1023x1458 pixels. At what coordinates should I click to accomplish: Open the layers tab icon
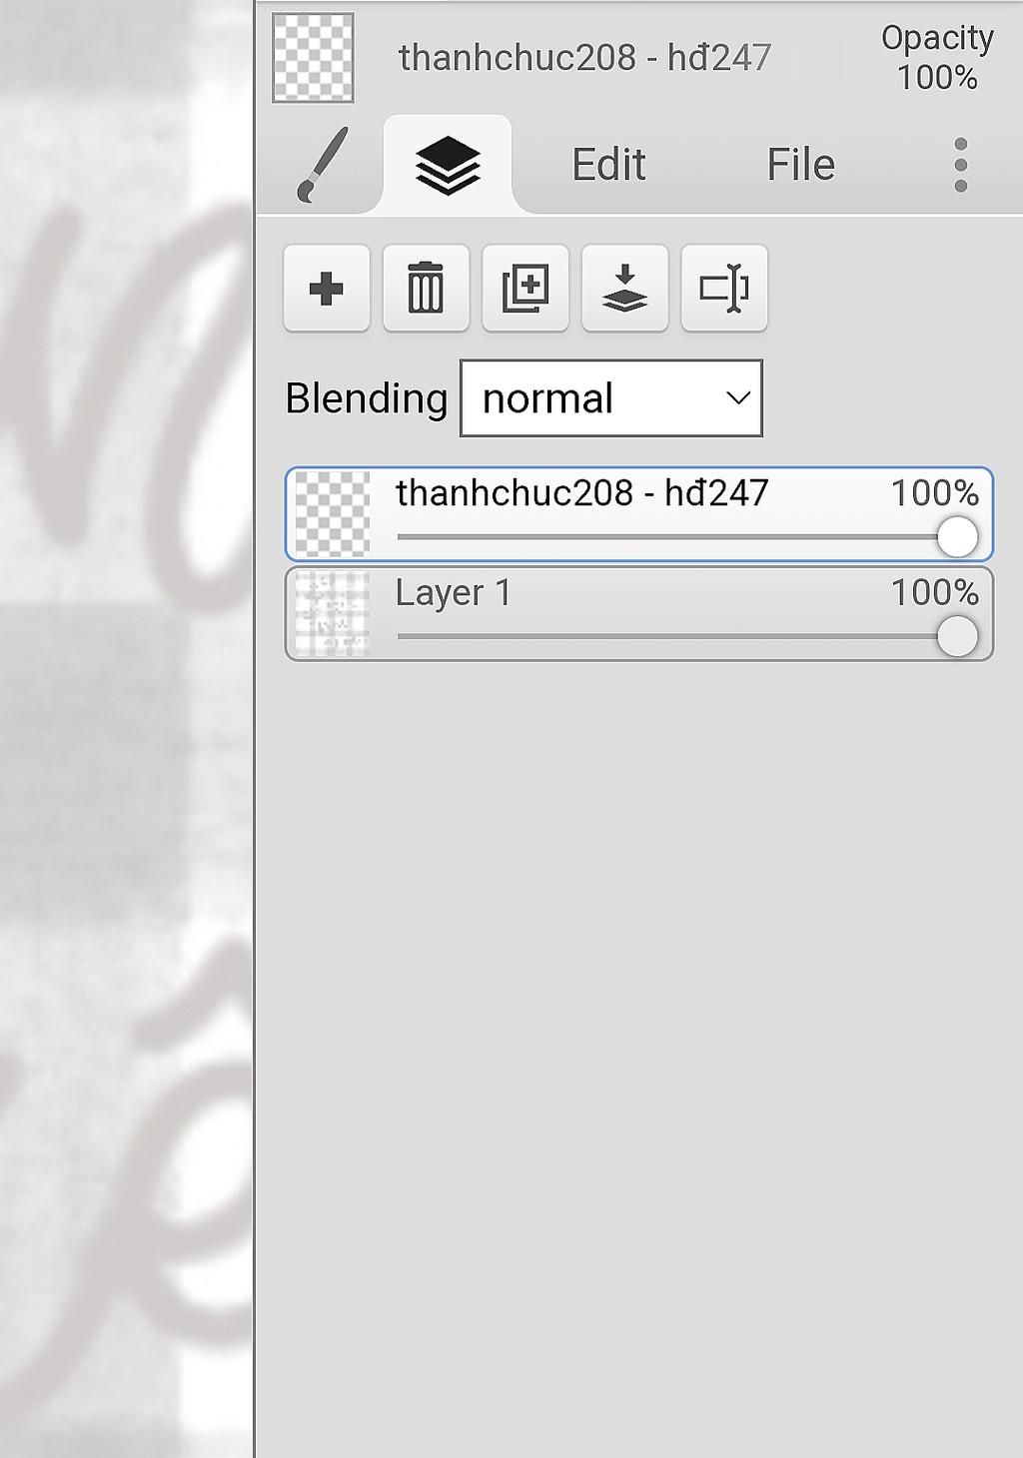point(448,165)
